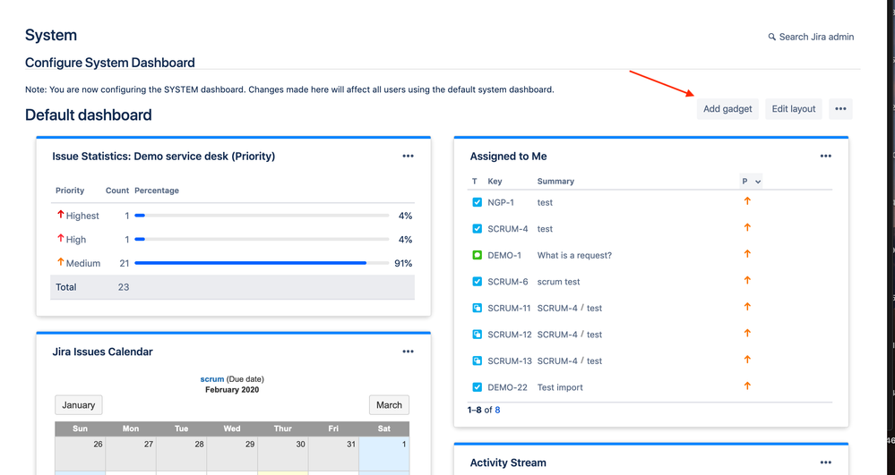Open Assigned to Me gadget ellipsis menu
This screenshot has height=475, width=895.
pyautogui.click(x=825, y=156)
